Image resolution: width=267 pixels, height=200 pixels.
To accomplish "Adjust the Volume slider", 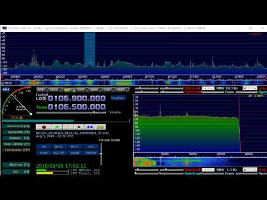I will 71,112.
